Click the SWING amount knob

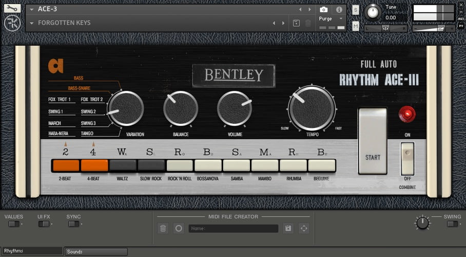pos(422,223)
